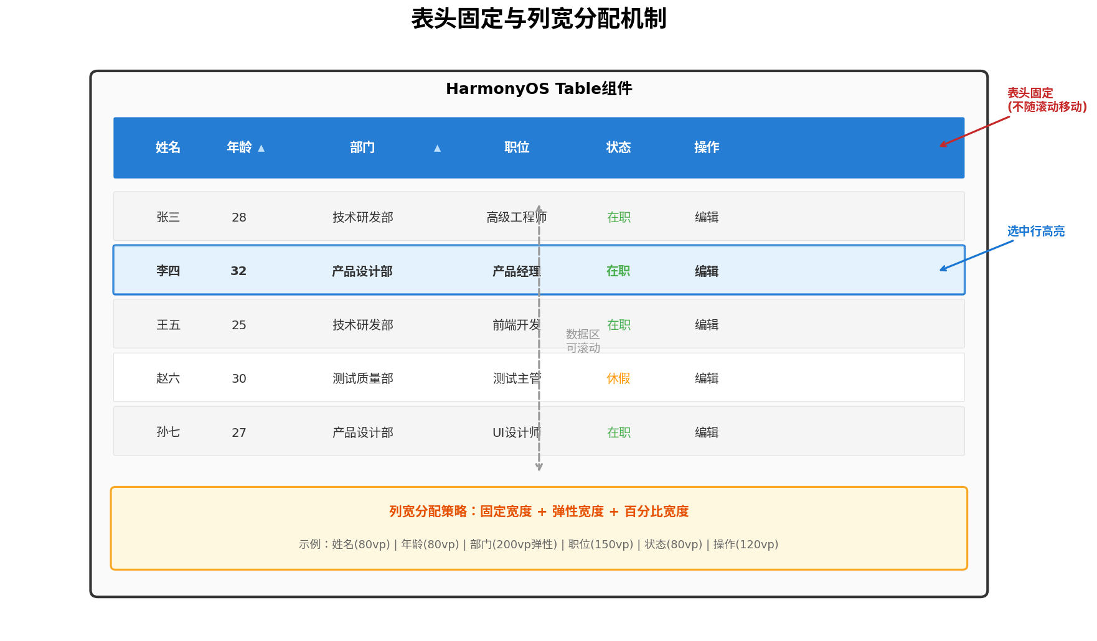Click 编辑 in 赵六's row
The height and width of the screenshot is (641, 1097).
[x=707, y=378]
